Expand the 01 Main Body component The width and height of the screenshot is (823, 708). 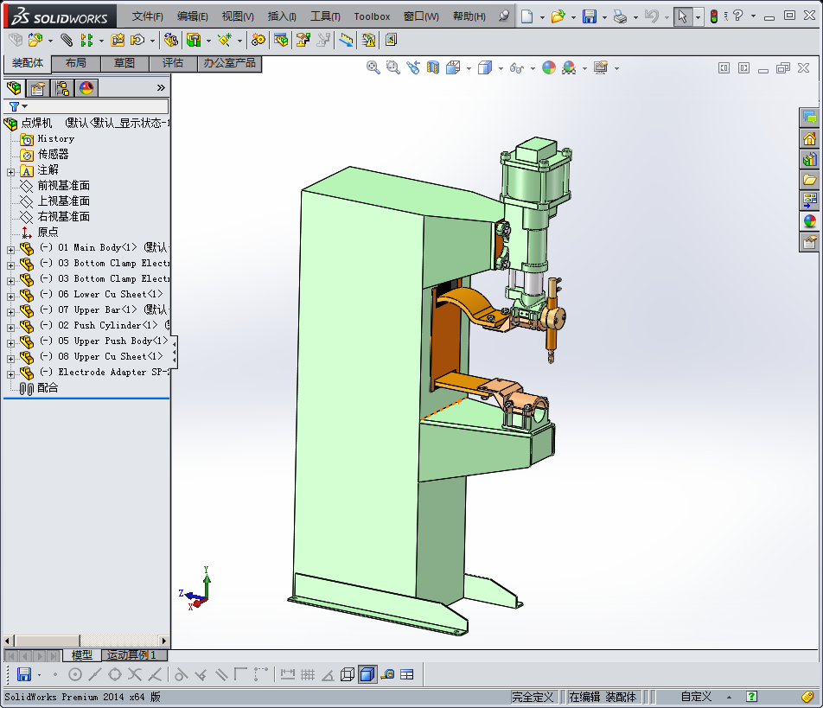click(10, 250)
